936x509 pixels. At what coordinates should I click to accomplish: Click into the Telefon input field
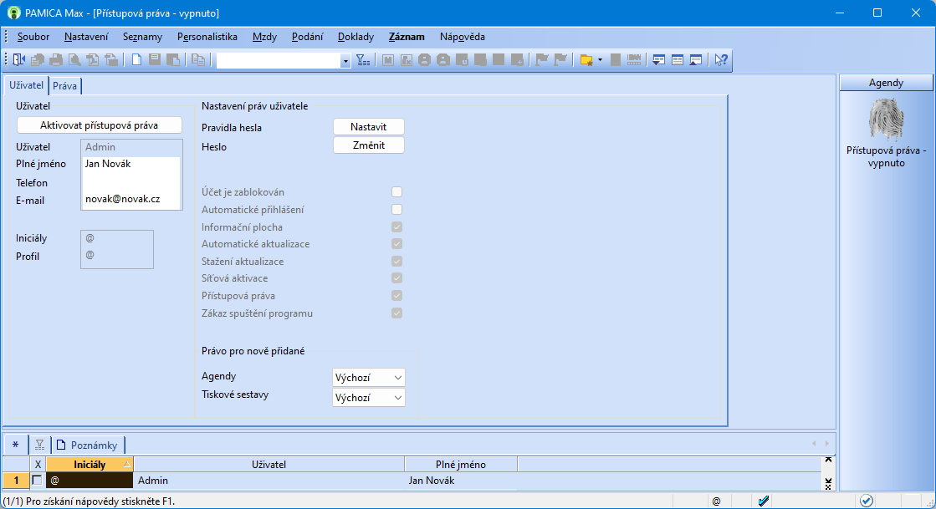(x=131, y=182)
